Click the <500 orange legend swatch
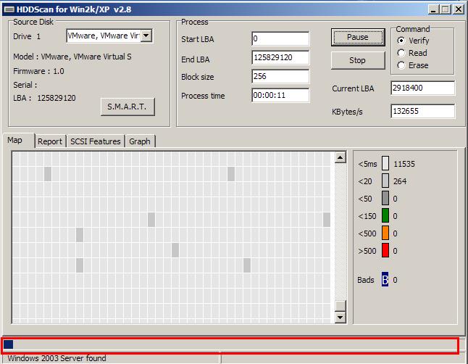Screen dimensions: 468x364 coord(385,233)
